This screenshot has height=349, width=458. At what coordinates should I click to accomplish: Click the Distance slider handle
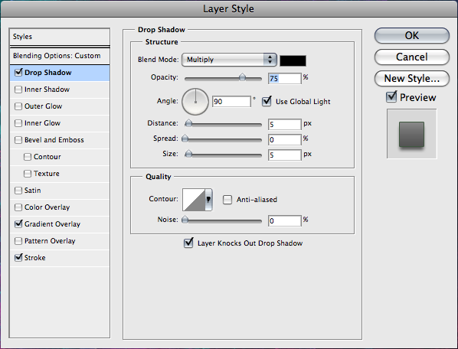click(188, 123)
